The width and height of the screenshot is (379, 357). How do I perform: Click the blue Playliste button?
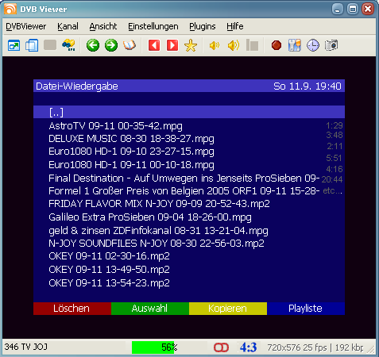pyautogui.click(x=306, y=309)
